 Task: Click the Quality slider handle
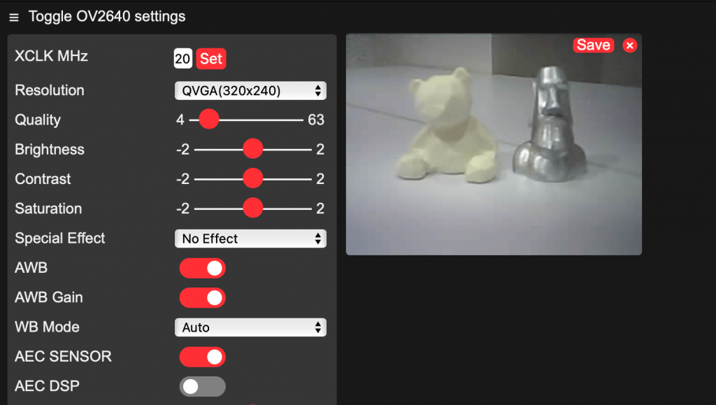click(x=209, y=120)
